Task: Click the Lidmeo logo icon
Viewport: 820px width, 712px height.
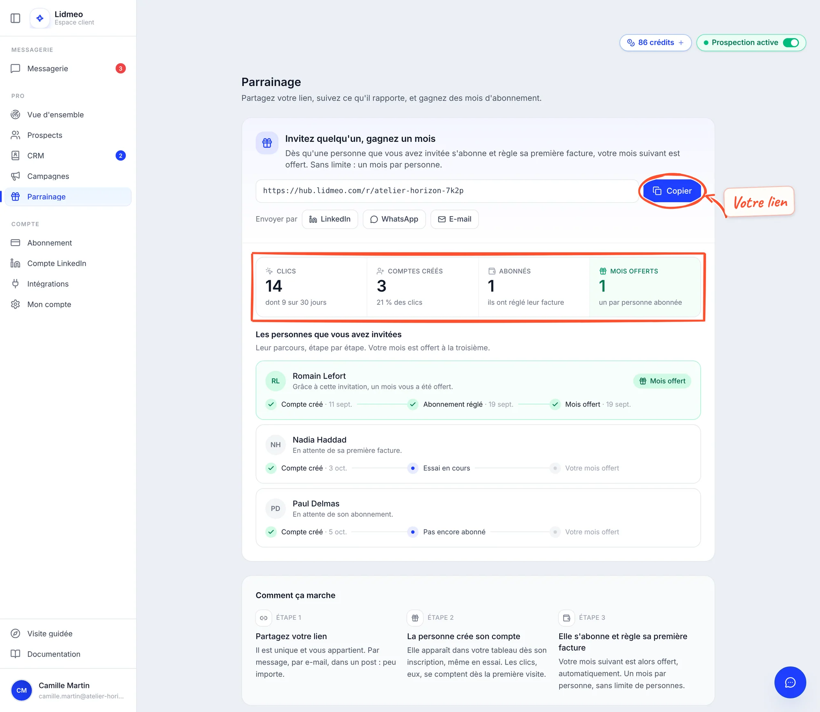Action: [x=40, y=18]
